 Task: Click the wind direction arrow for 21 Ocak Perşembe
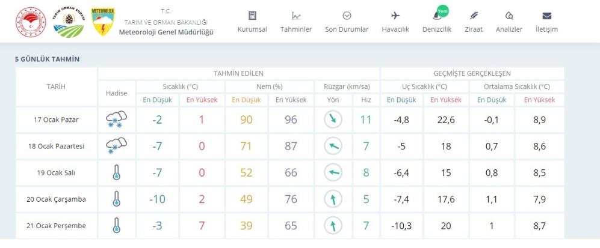[333, 226]
